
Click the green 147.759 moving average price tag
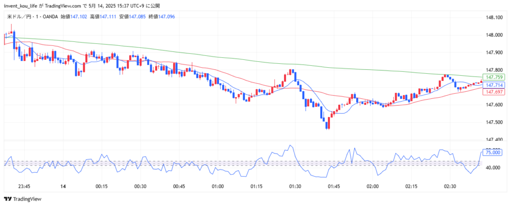[494, 77]
